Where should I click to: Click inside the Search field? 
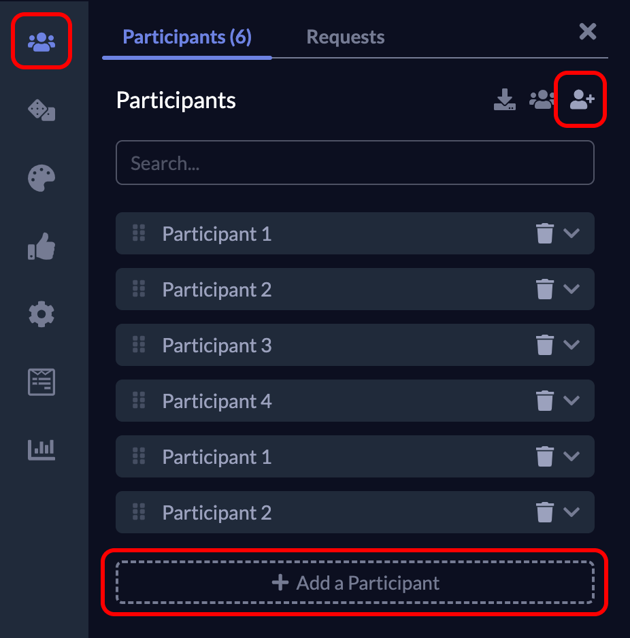point(355,163)
